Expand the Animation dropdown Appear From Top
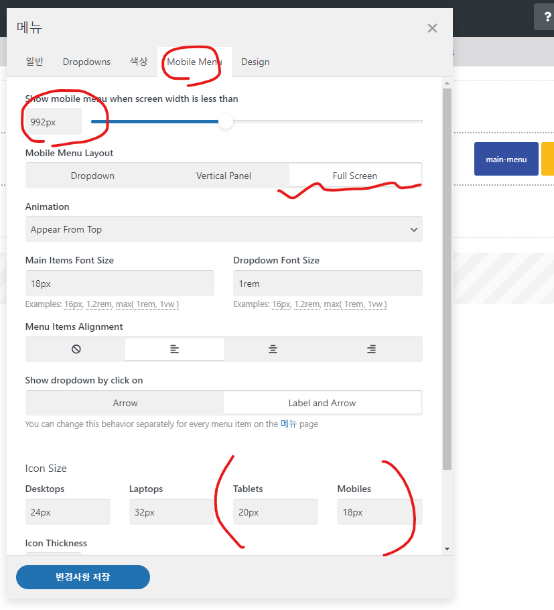This screenshot has height=610, width=554. point(224,229)
